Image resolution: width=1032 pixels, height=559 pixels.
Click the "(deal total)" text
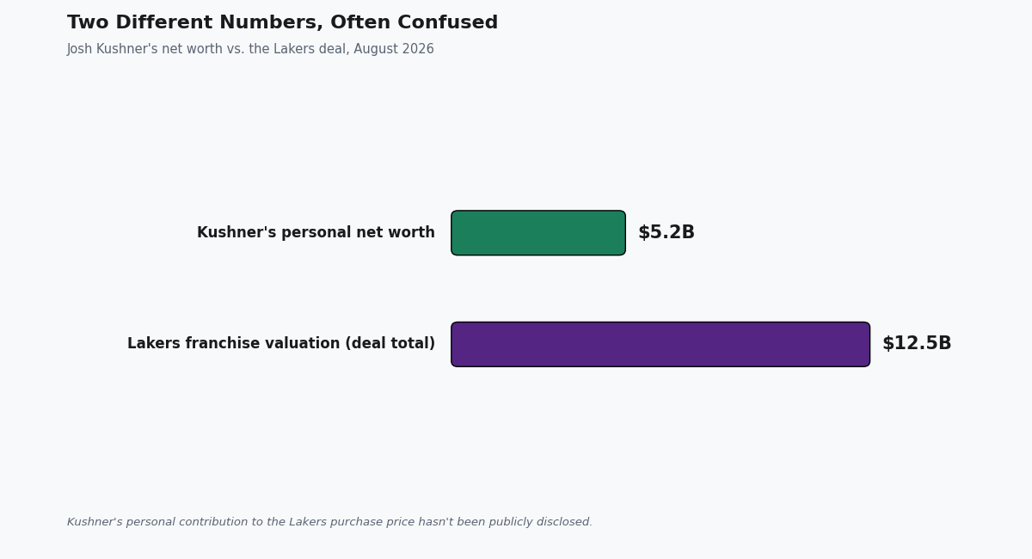[392, 344]
